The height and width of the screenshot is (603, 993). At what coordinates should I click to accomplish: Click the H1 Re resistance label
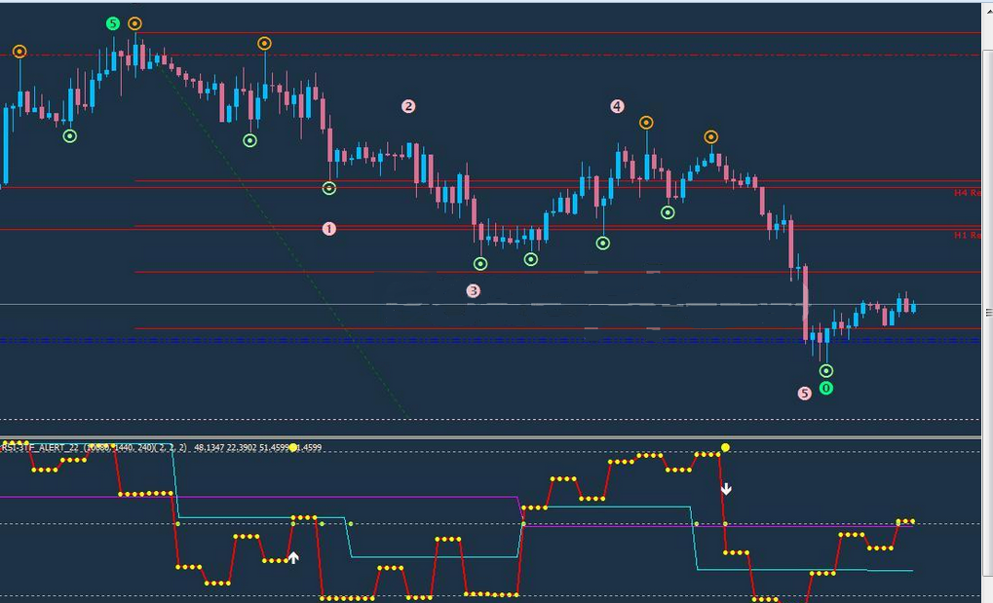pos(967,235)
